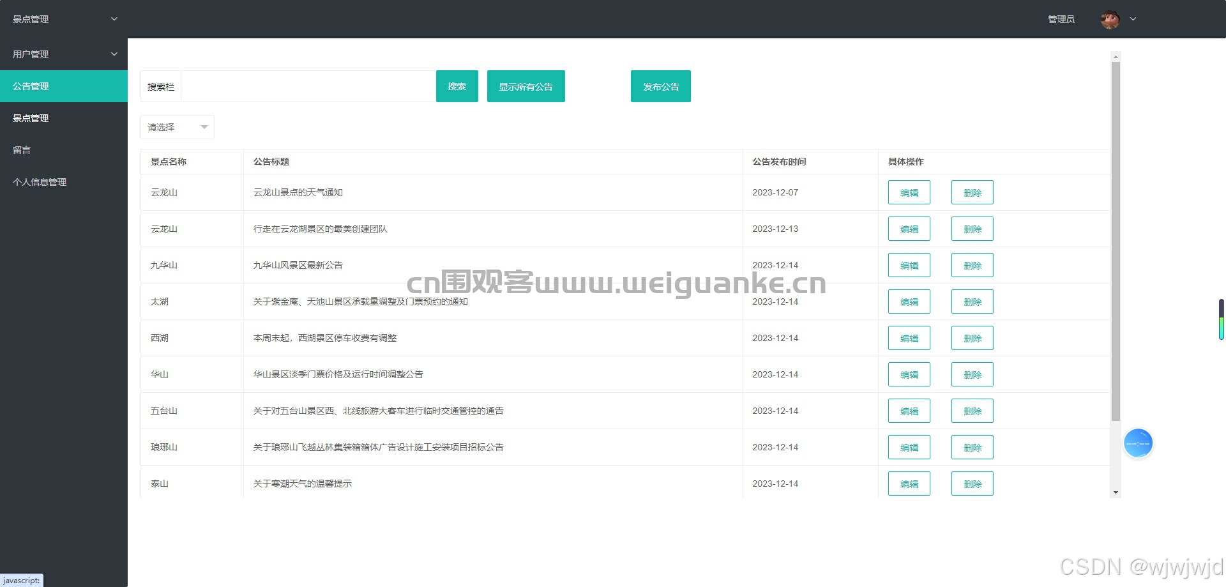Click the green indicator at right edge

1222,320
